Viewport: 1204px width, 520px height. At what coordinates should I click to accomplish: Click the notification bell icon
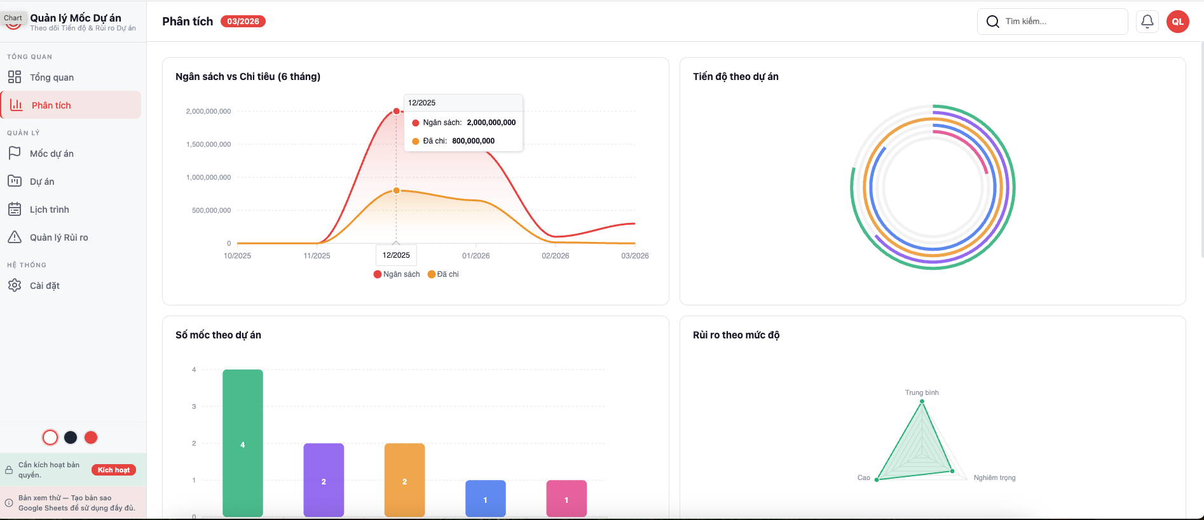click(x=1147, y=22)
